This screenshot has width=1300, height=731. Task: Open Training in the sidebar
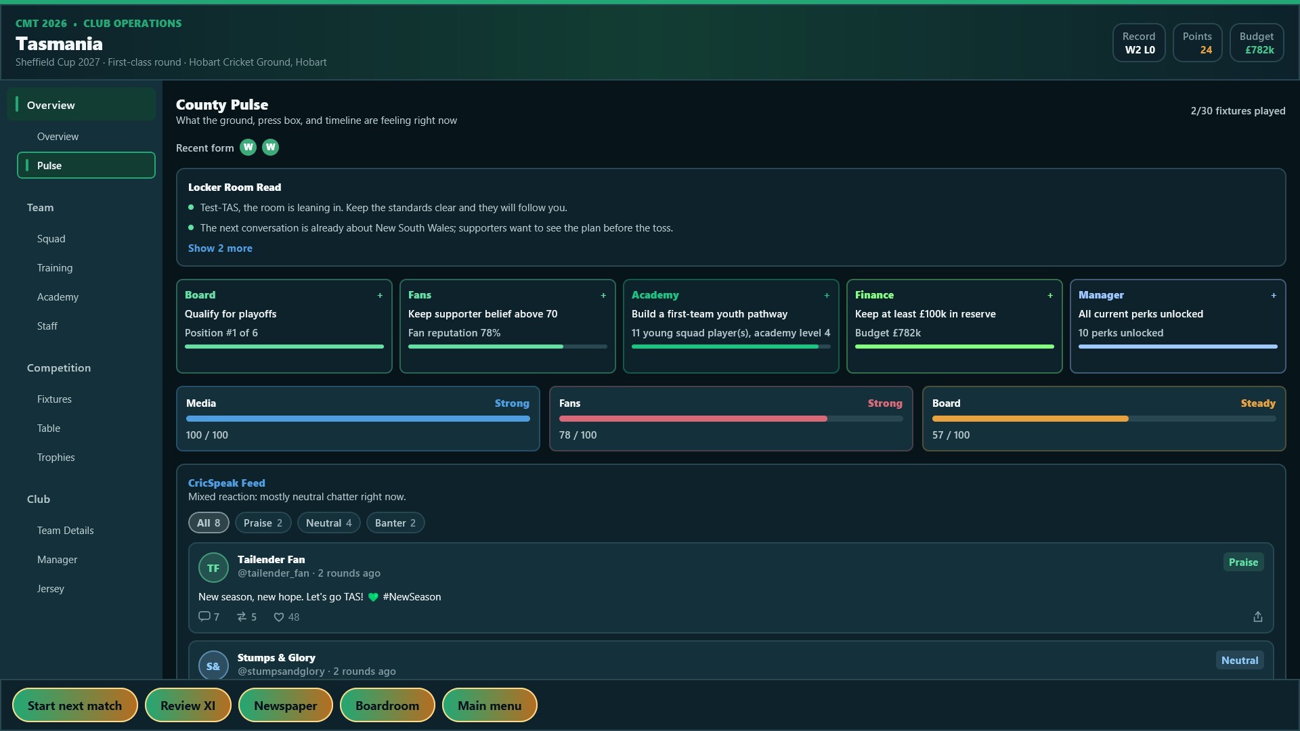coord(86,268)
